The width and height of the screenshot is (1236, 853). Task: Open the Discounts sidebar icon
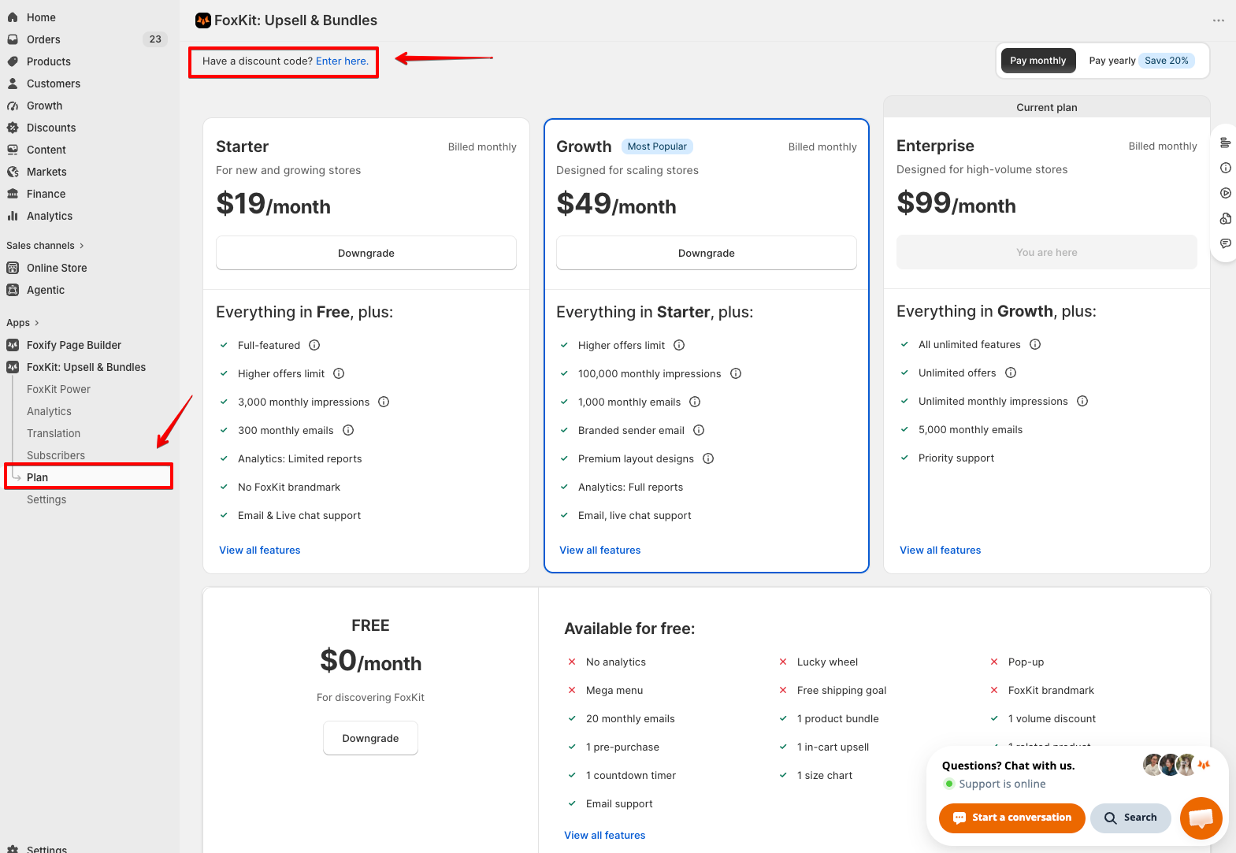tap(13, 128)
